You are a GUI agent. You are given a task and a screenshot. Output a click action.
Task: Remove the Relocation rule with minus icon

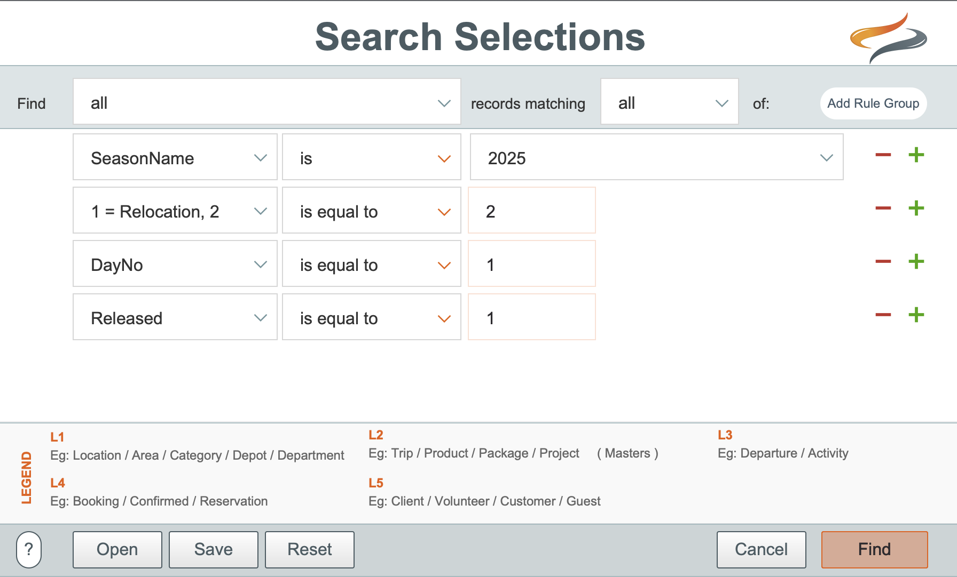click(883, 209)
